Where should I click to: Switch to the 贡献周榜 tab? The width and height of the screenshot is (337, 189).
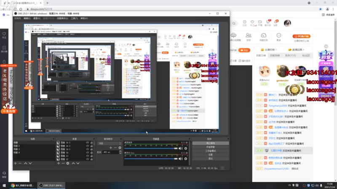(275, 55)
